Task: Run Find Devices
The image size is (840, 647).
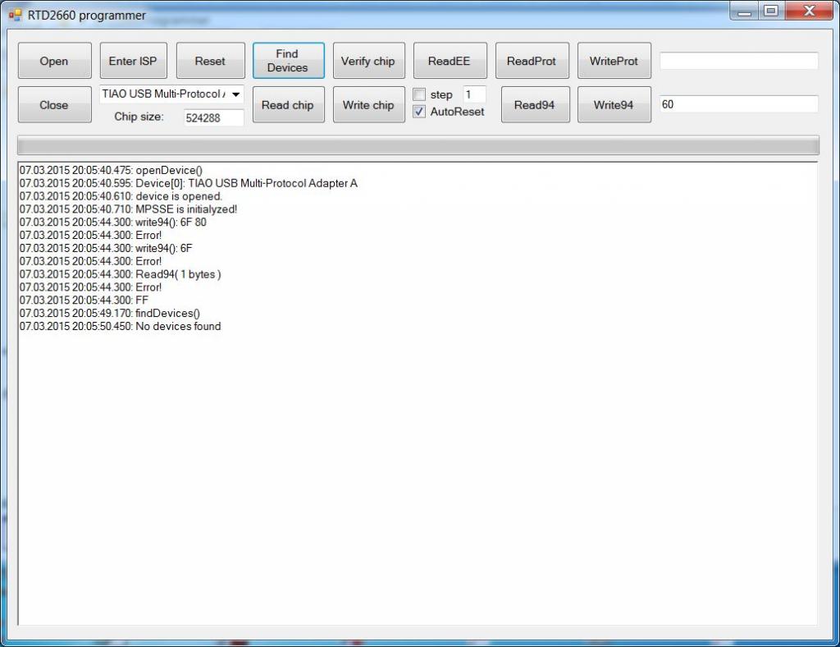Action: pyautogui.click(x=287, y=61)
